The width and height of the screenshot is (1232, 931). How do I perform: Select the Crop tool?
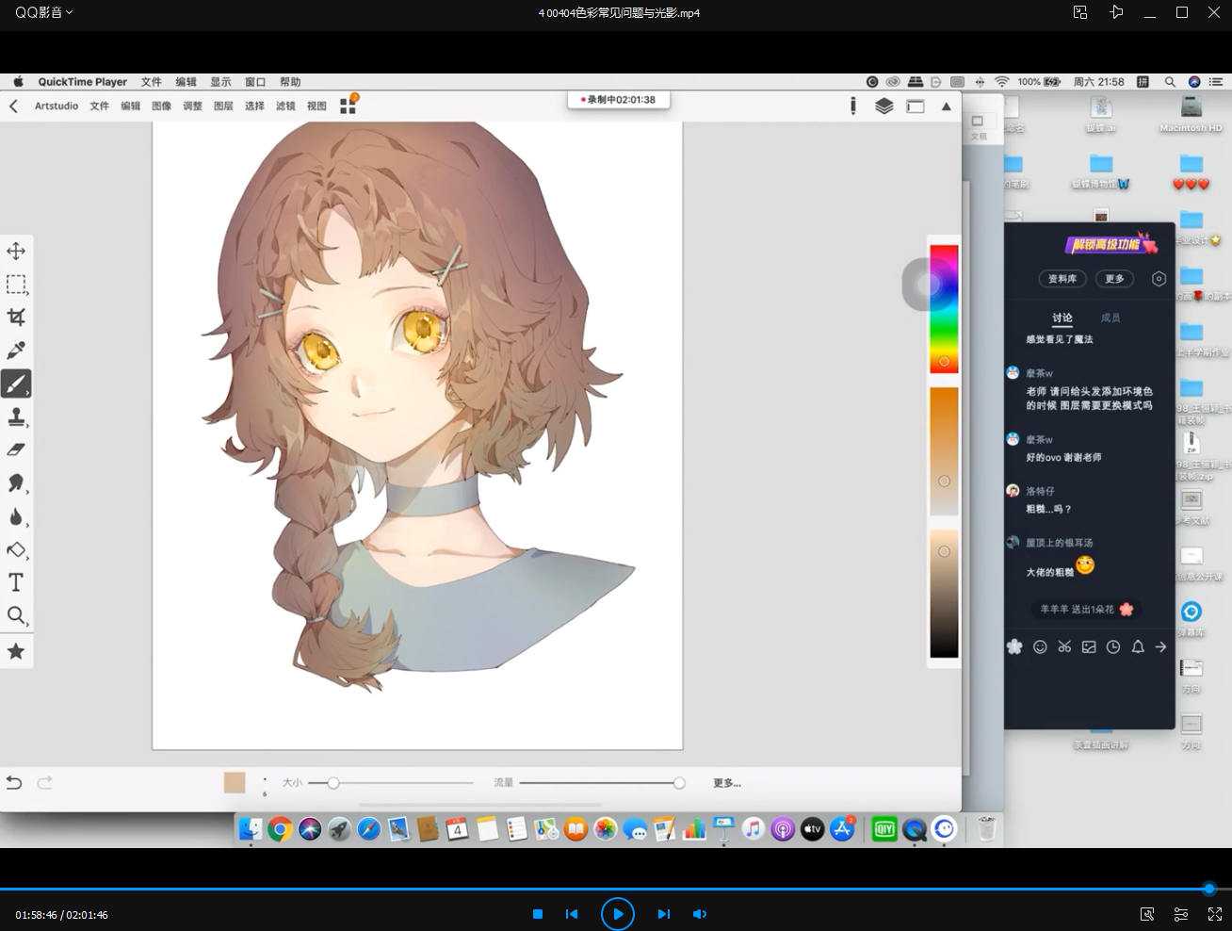tap(16, 317)
